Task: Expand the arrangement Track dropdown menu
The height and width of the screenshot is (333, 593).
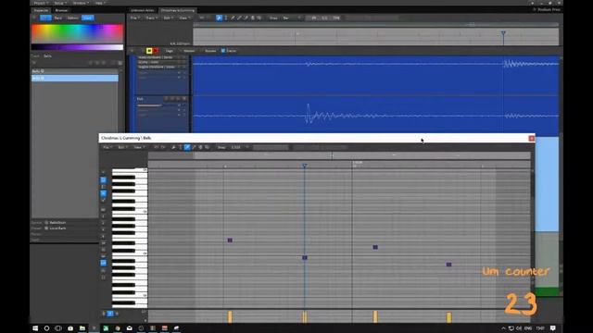Action: pos(151,18)
